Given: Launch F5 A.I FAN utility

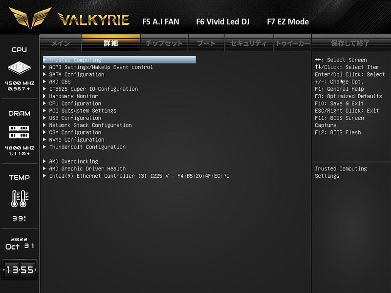Looking at the screenshot, I should [161, 21].
